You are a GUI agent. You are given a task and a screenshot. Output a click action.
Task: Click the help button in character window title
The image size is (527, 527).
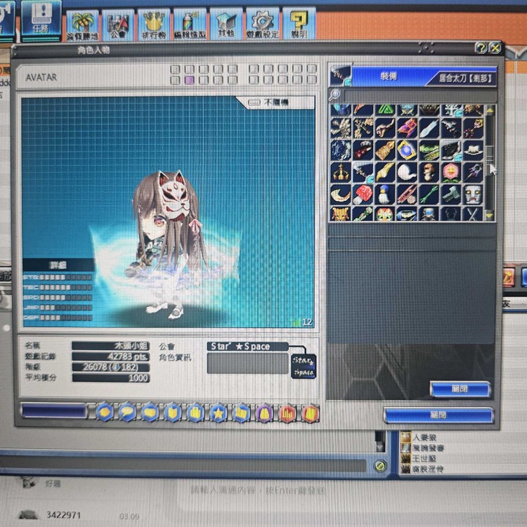click(x=481, y=48)
